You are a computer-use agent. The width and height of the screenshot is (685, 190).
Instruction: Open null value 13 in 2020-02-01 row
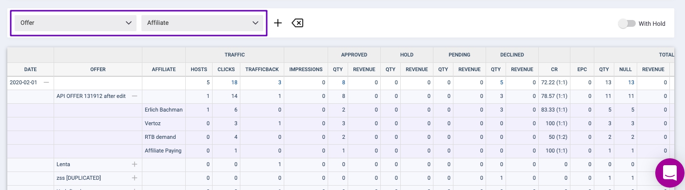631,83
